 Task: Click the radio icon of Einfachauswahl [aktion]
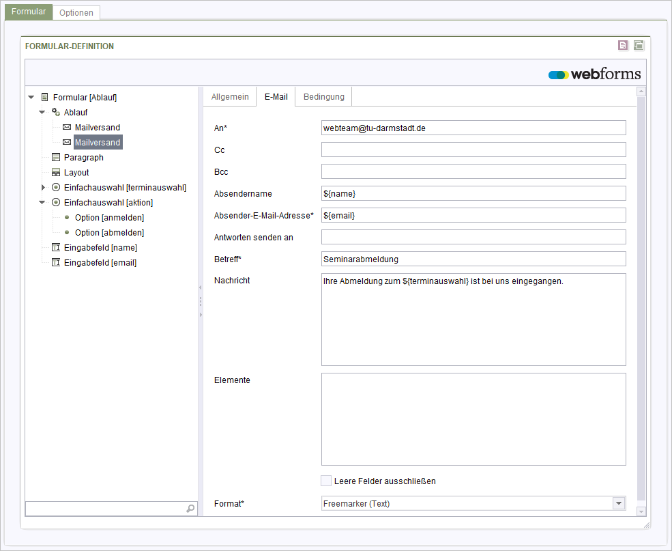coord(56,202)
